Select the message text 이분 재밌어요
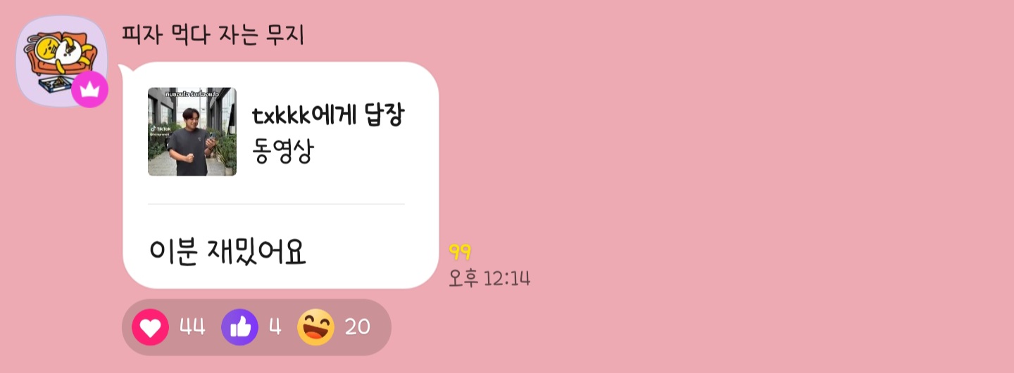 click(x=228, y=251)
